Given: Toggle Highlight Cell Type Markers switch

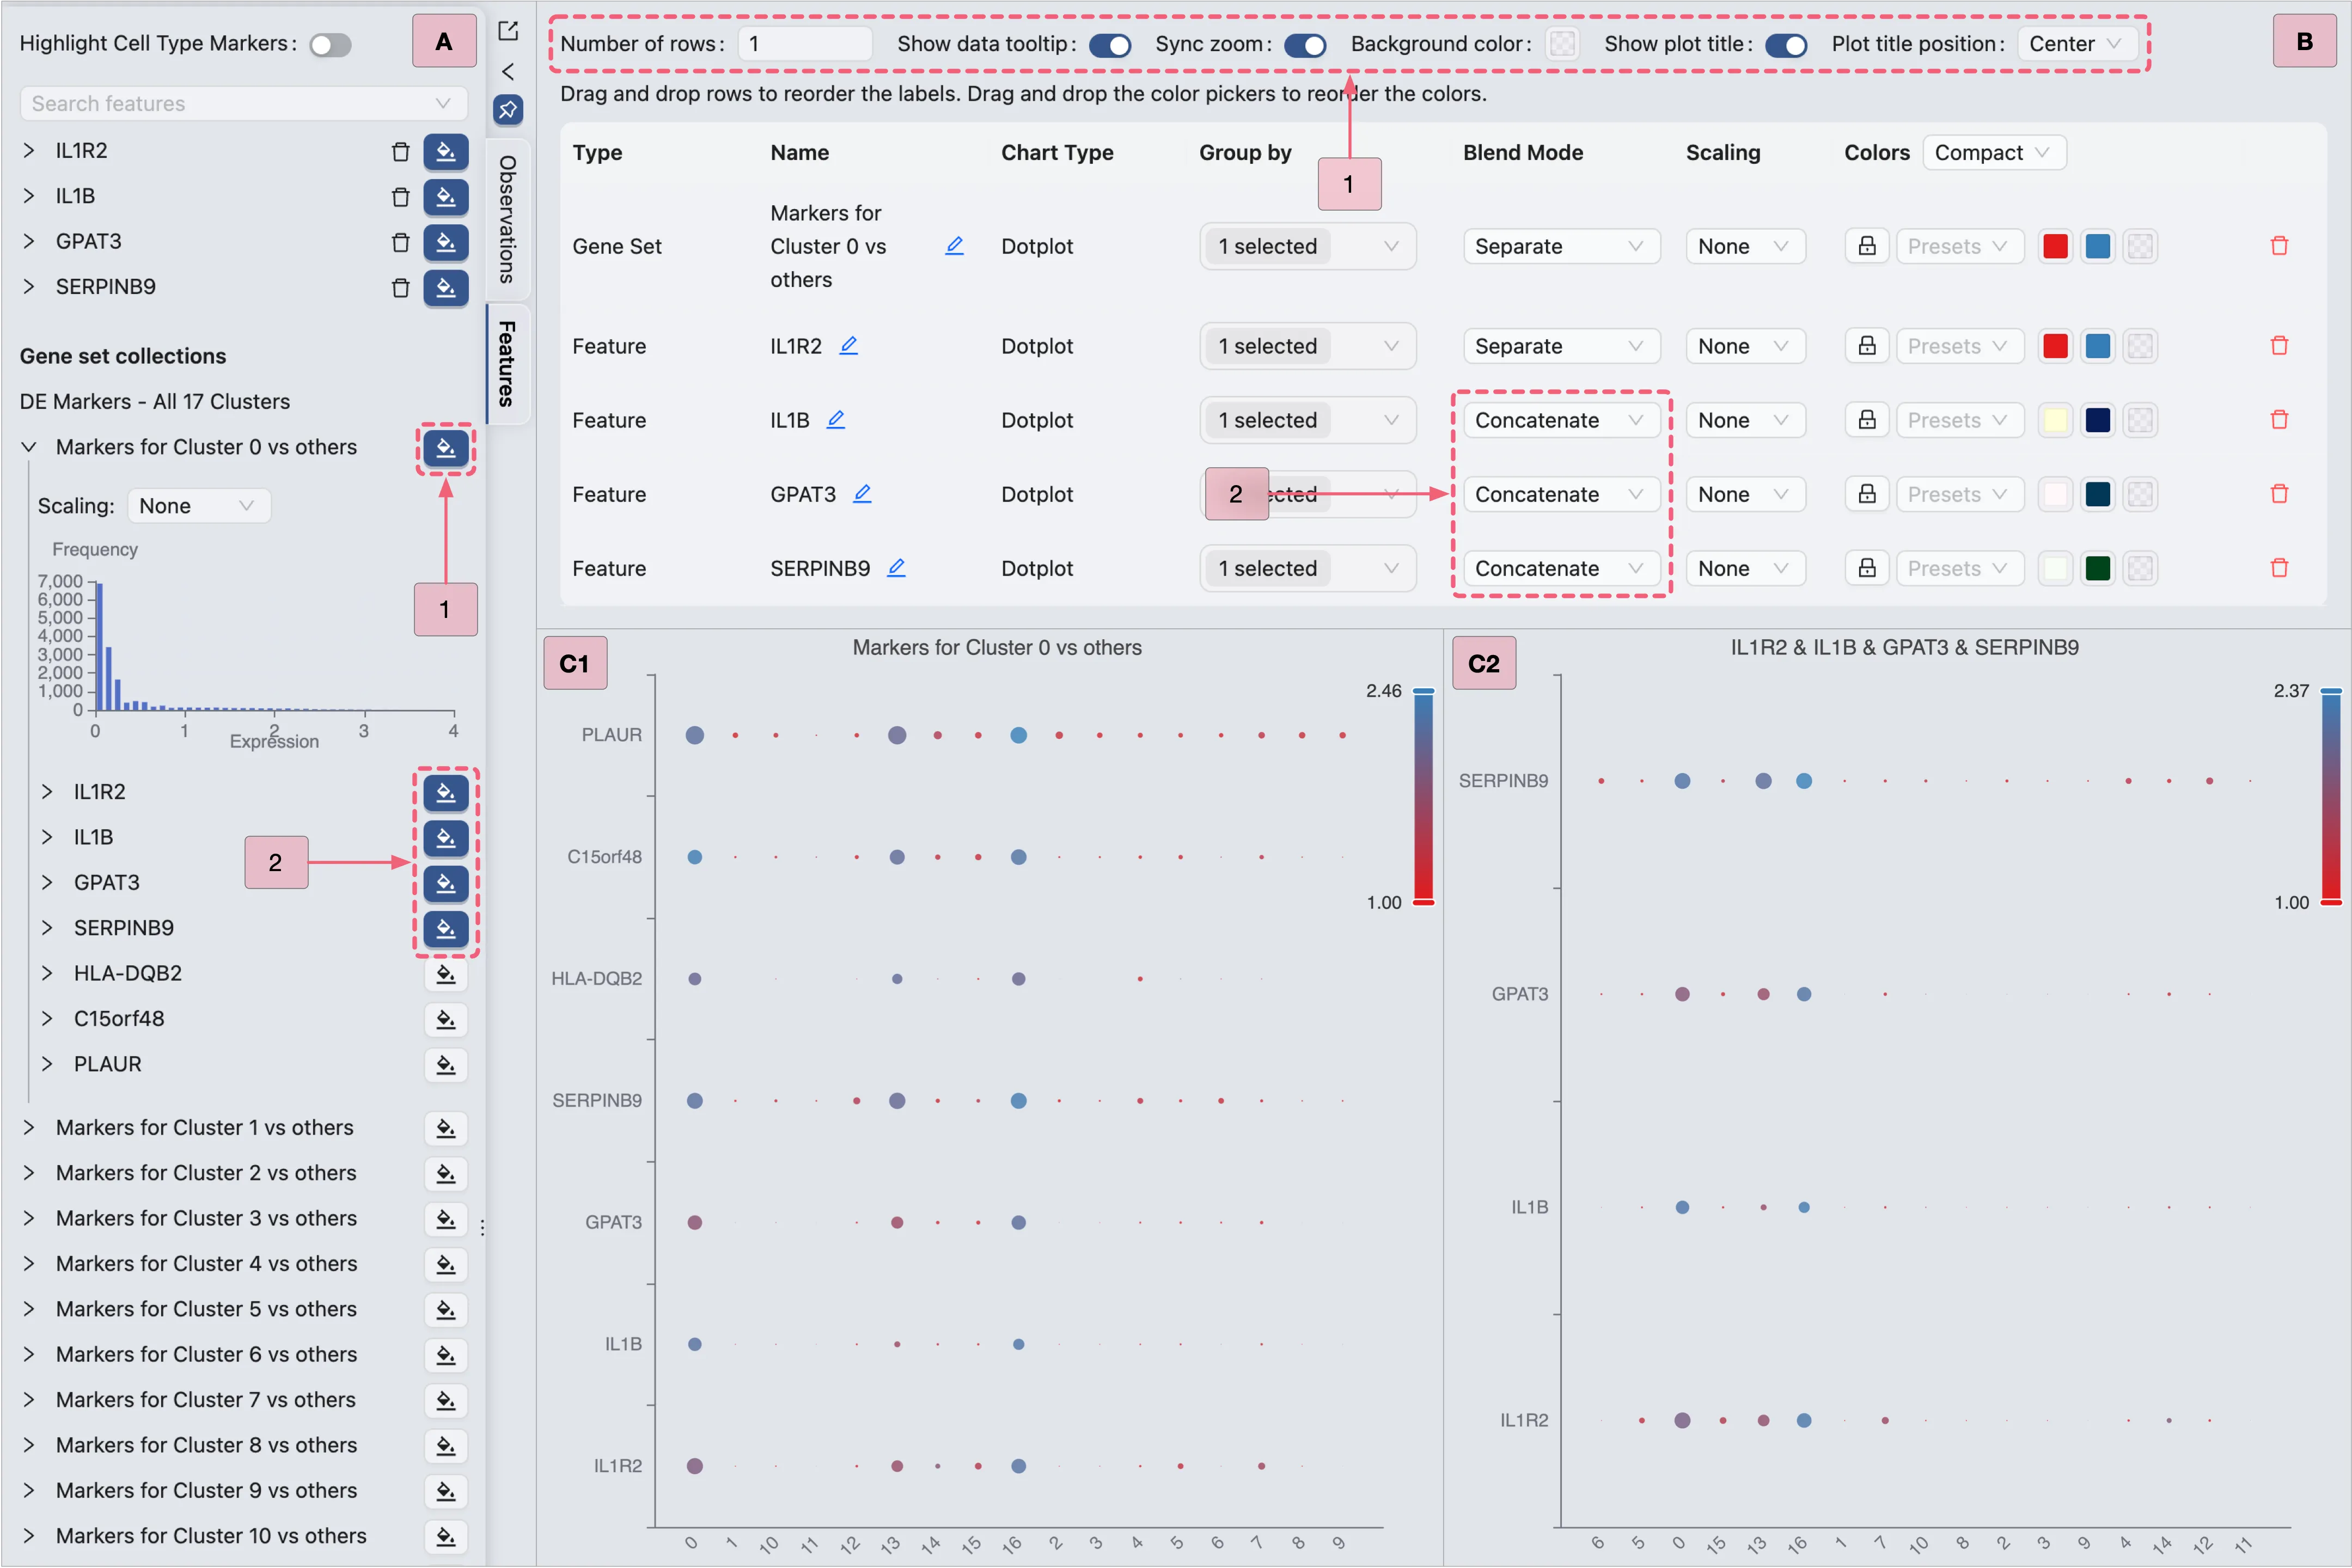Looking at the screenshot, I should 330,45.
